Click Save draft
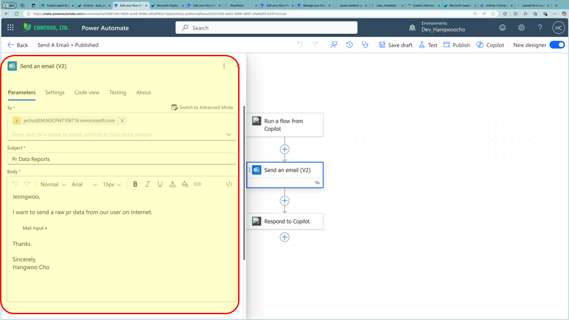 (x=396, y=45)
